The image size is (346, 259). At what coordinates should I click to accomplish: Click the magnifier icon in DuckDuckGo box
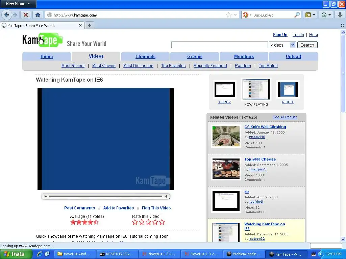(x=297, y=15)
